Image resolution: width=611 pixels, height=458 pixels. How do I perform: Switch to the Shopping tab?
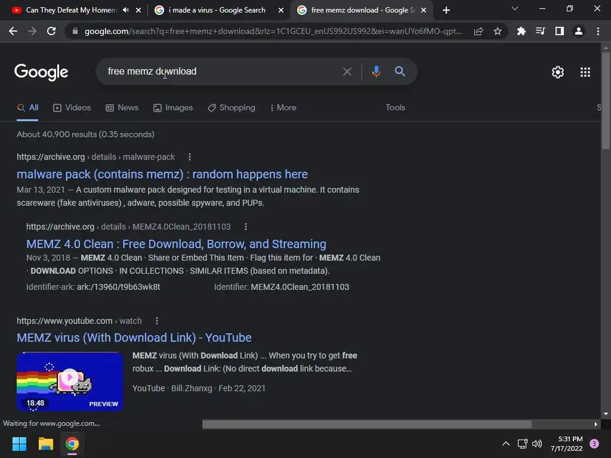pos(232,108)
